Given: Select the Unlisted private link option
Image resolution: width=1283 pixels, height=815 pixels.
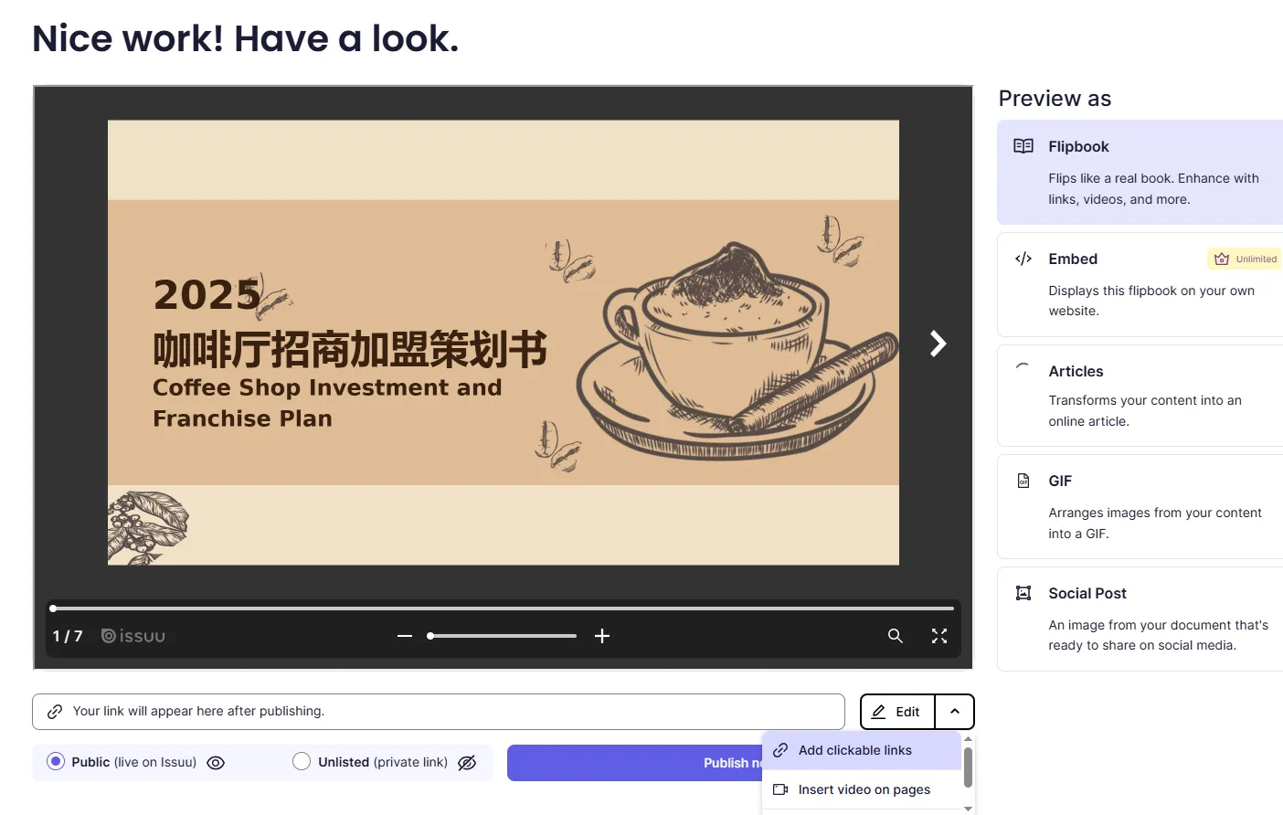Looking at the screenshot, I should (302, 762).
